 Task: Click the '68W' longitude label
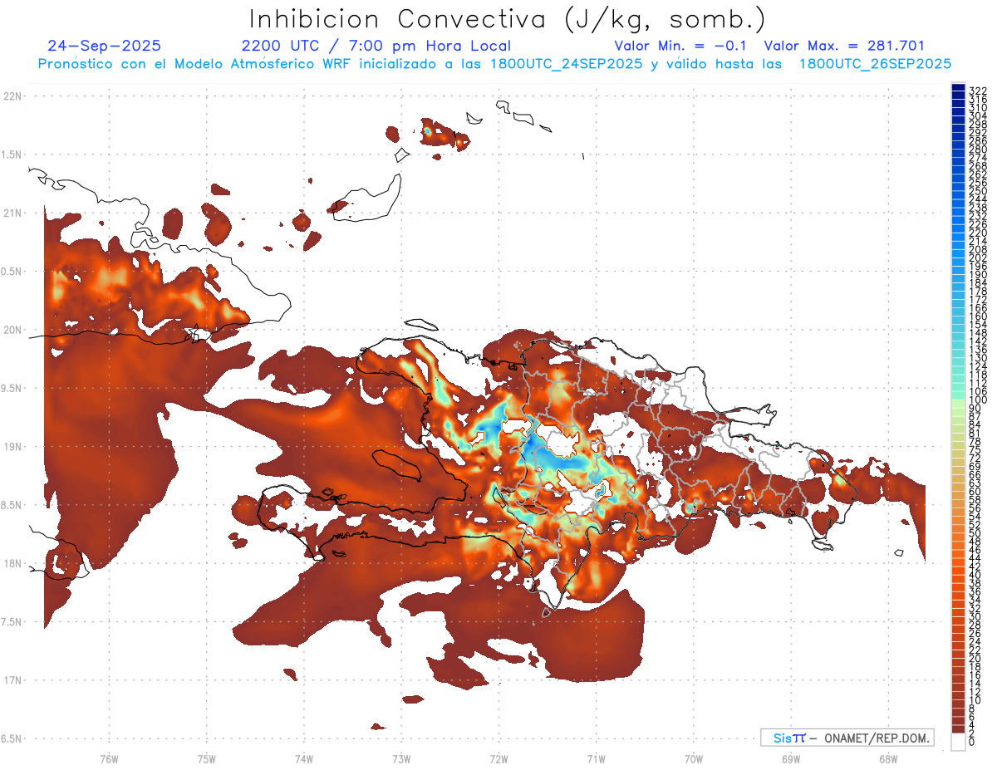888,758
